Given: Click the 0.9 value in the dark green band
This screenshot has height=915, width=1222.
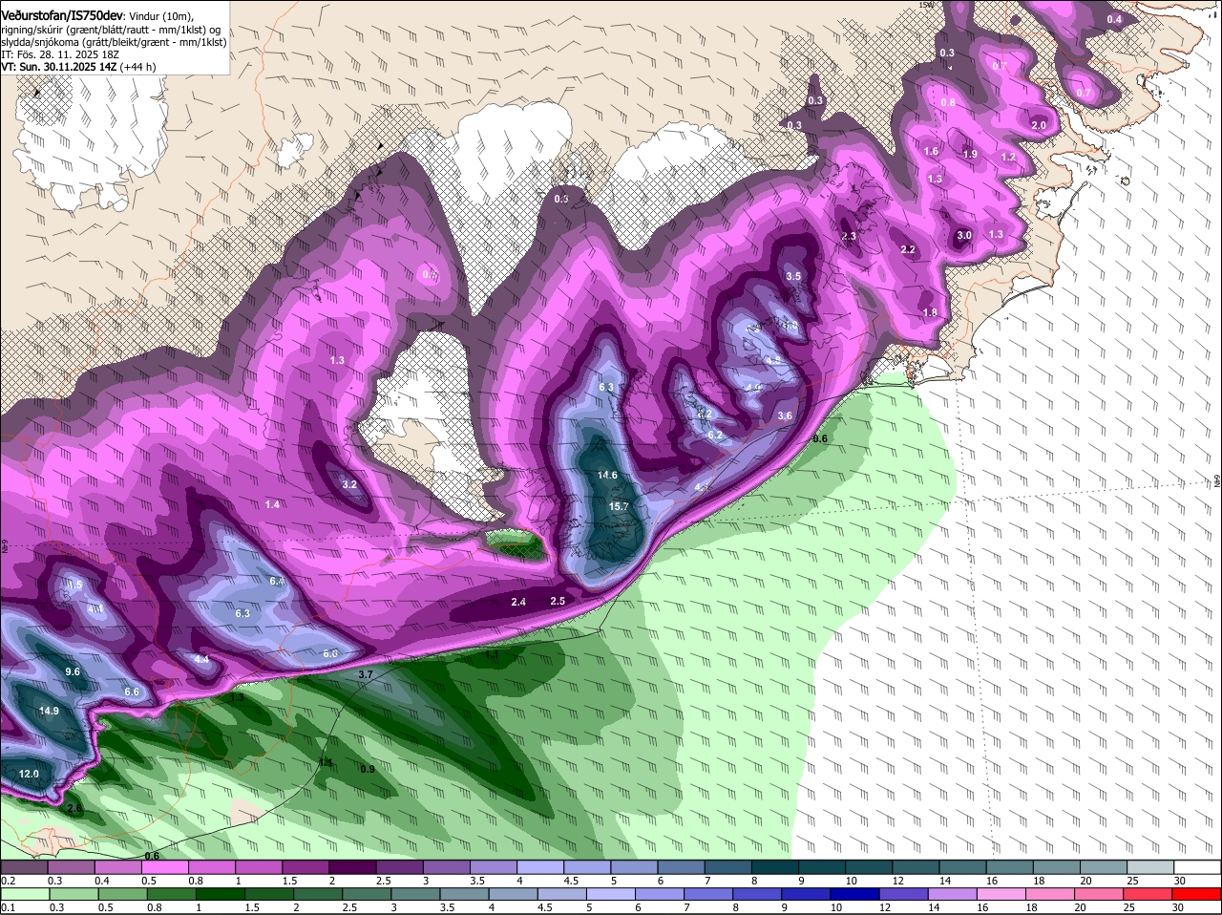Looking at the screenshot, I should tap(368, 770).
